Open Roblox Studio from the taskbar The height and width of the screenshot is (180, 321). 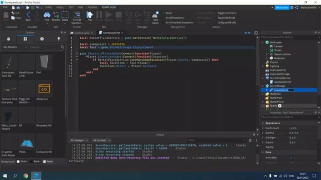[36, 175]
